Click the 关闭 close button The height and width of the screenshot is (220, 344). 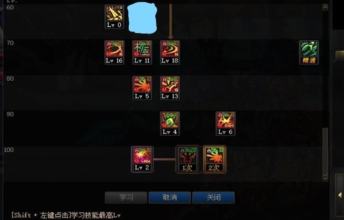point(214,197)
